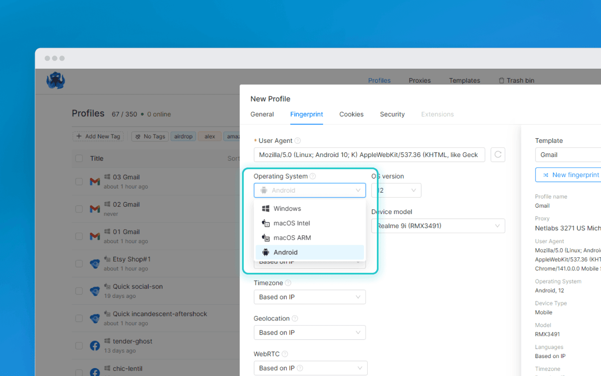Click the Gmail icon of 02 Gmail
601x376 pixels.
click(x=95, y=209)
